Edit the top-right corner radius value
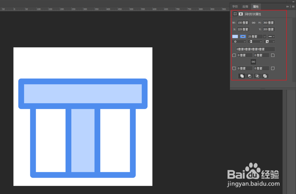Screen dimensions: 296x194 pyautogui.click(x=261, y=55)
